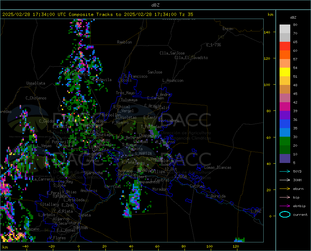The height and width of the screenshot is (251, 311).
Task: Click the 'TUNUYAN' map label
Action: click(80, 228)
